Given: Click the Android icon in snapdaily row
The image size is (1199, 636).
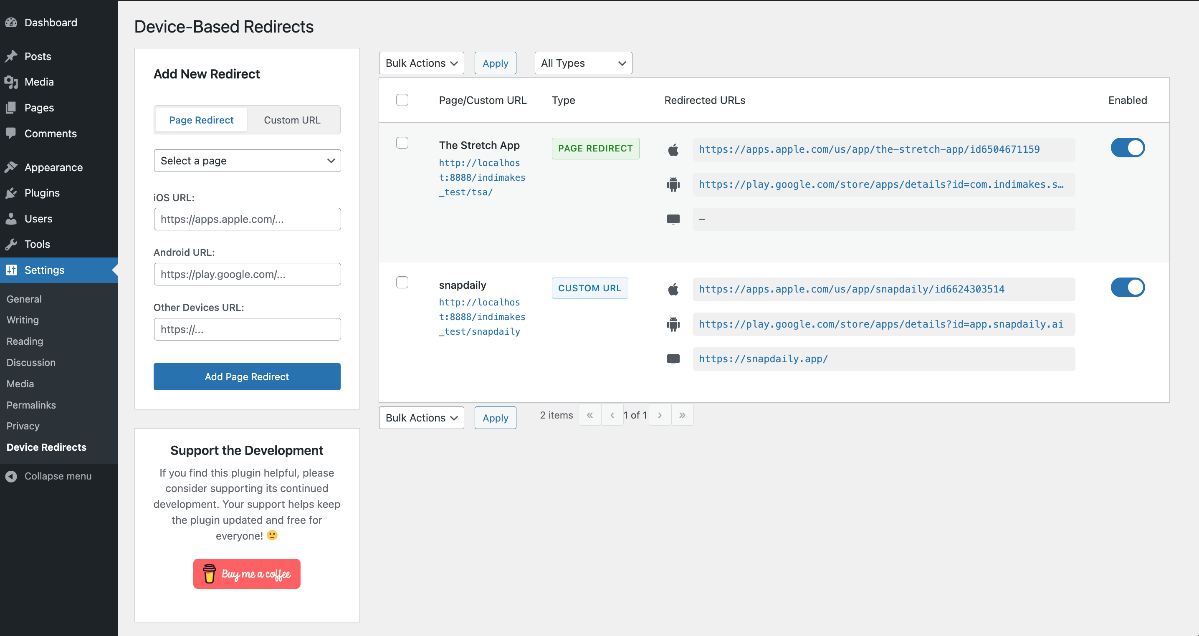Looking at the screenshot, I should [x=673, y=324].
